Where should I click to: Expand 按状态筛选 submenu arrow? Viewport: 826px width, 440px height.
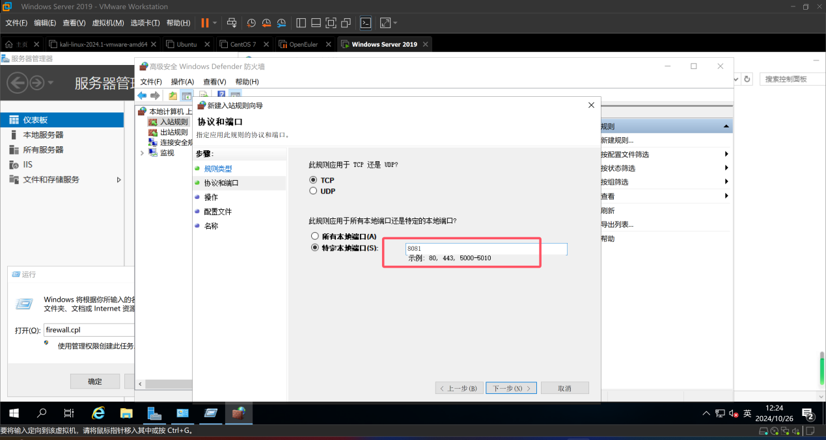pyautogui.click(x=726, y=168)
